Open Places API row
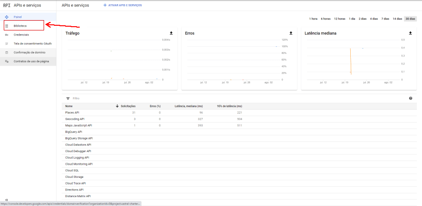This screenshot has height=206, width=422. pos(239,112)
